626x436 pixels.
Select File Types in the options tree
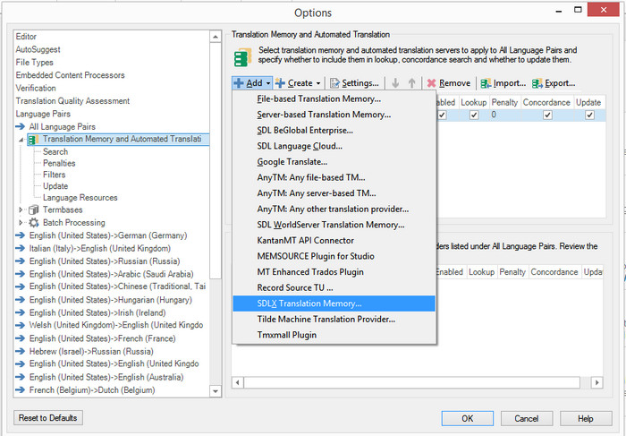click(34, 63)
